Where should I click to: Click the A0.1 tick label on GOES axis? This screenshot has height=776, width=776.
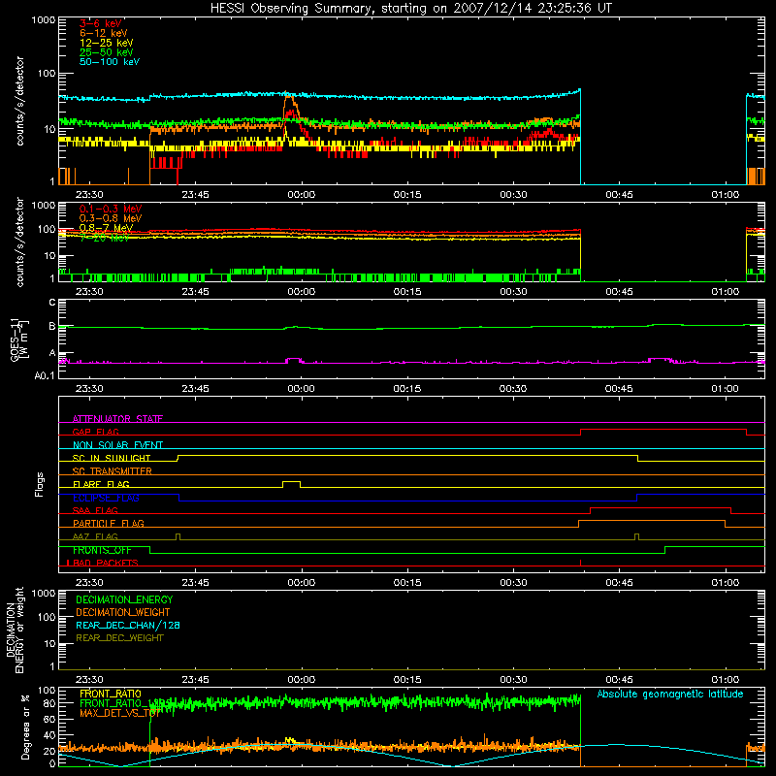tap(45, 376)
